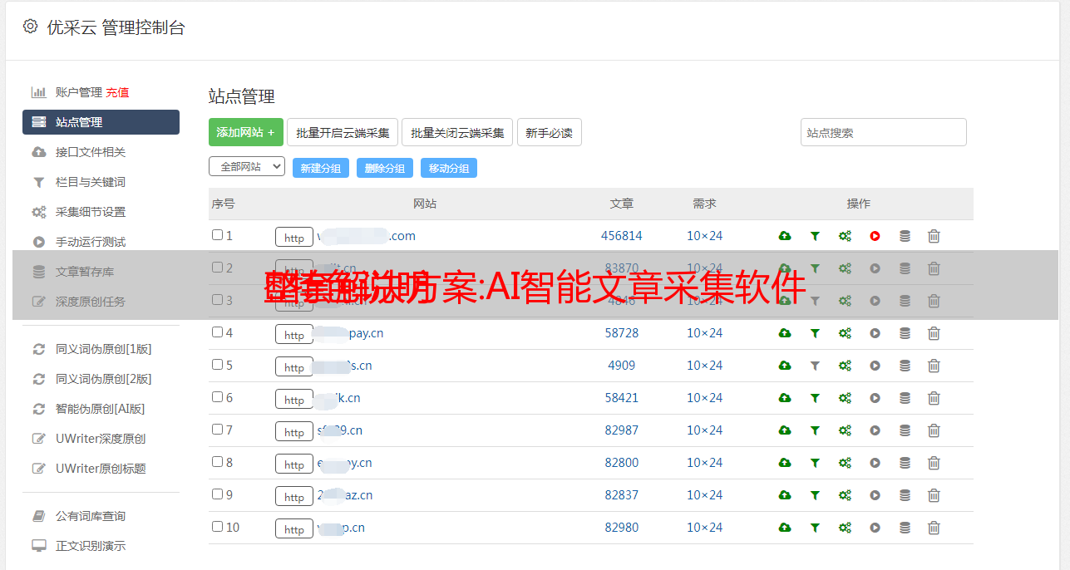Click the play icon in row 10
The image size is (1070, 570).
[875, 528]
